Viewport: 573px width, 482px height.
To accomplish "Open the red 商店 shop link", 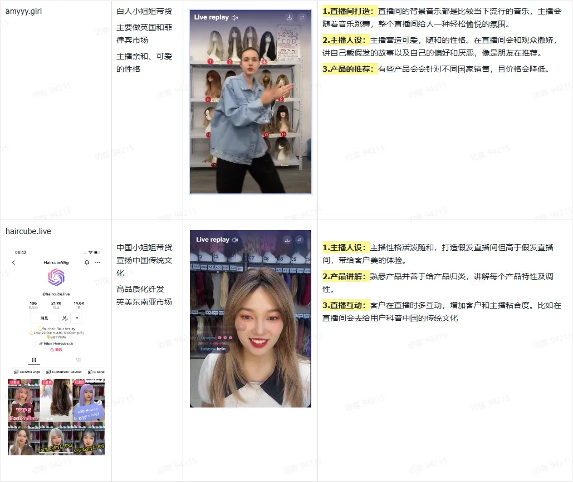I will (x=56, y=350).
